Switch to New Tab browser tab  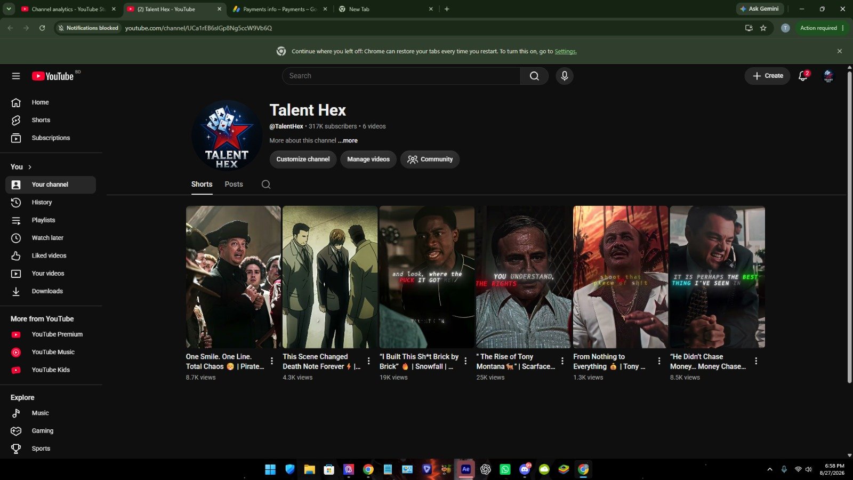coord(385,9)
